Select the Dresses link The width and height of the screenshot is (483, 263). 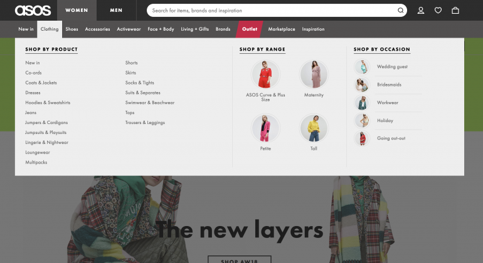point(33,93)
